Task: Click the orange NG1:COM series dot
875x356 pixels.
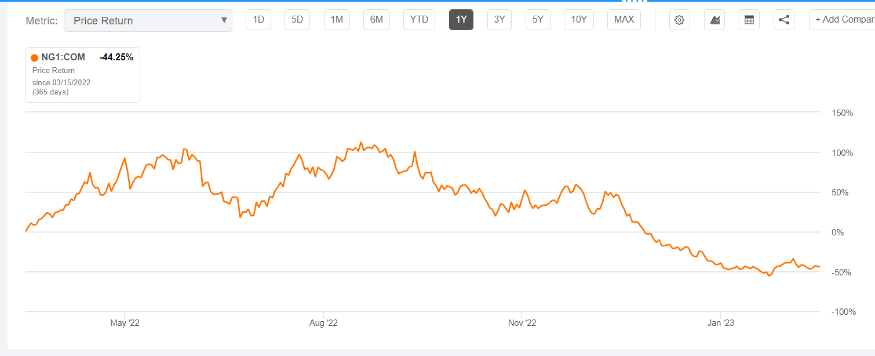Action: click(x=35, y=57)
